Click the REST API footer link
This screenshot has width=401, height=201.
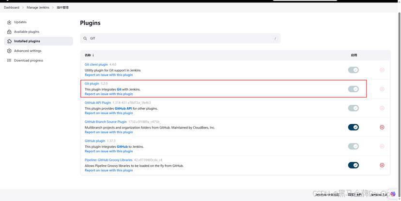click(x=355, y=195)
